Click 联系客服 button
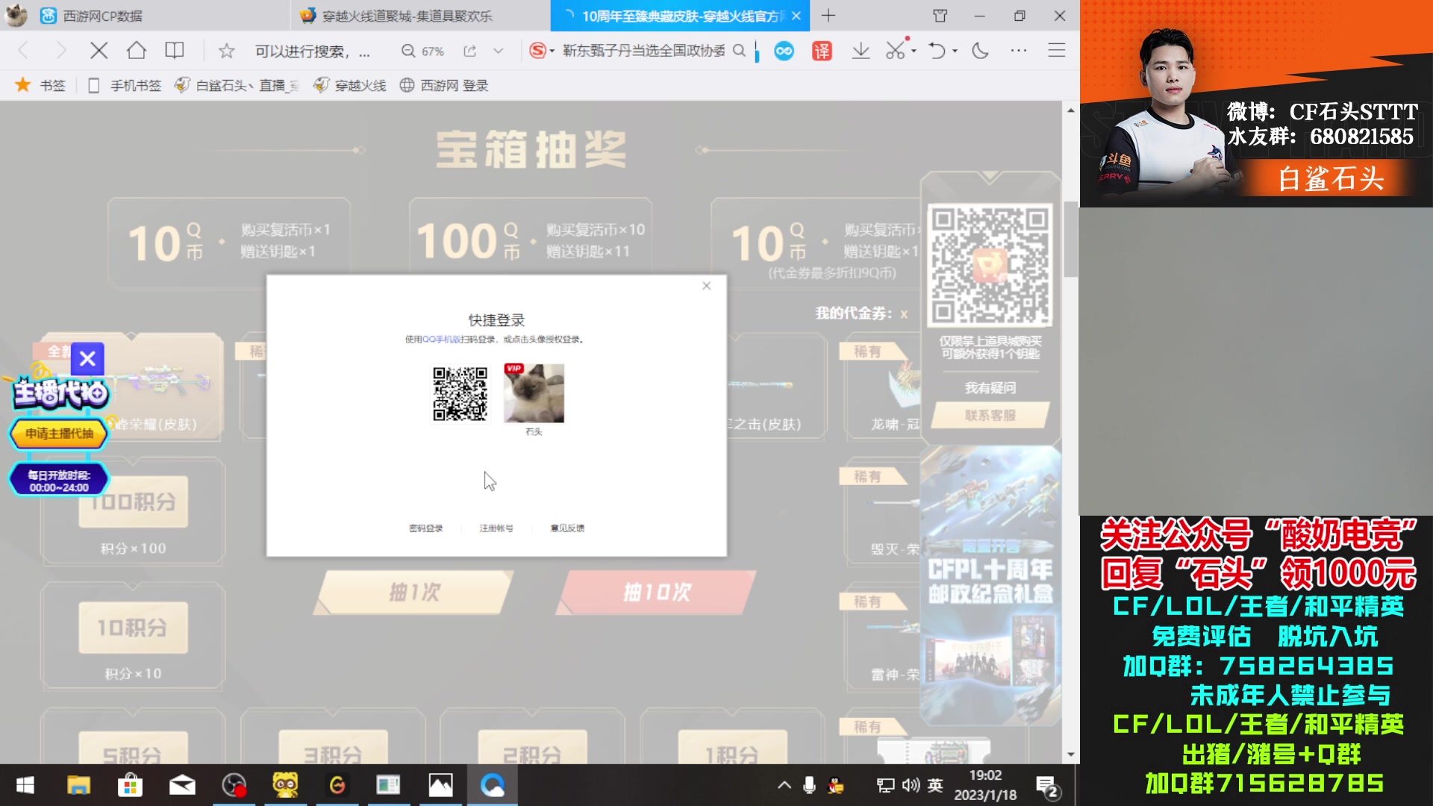This screenshot has height=806, width=1433. click(990, 416)
